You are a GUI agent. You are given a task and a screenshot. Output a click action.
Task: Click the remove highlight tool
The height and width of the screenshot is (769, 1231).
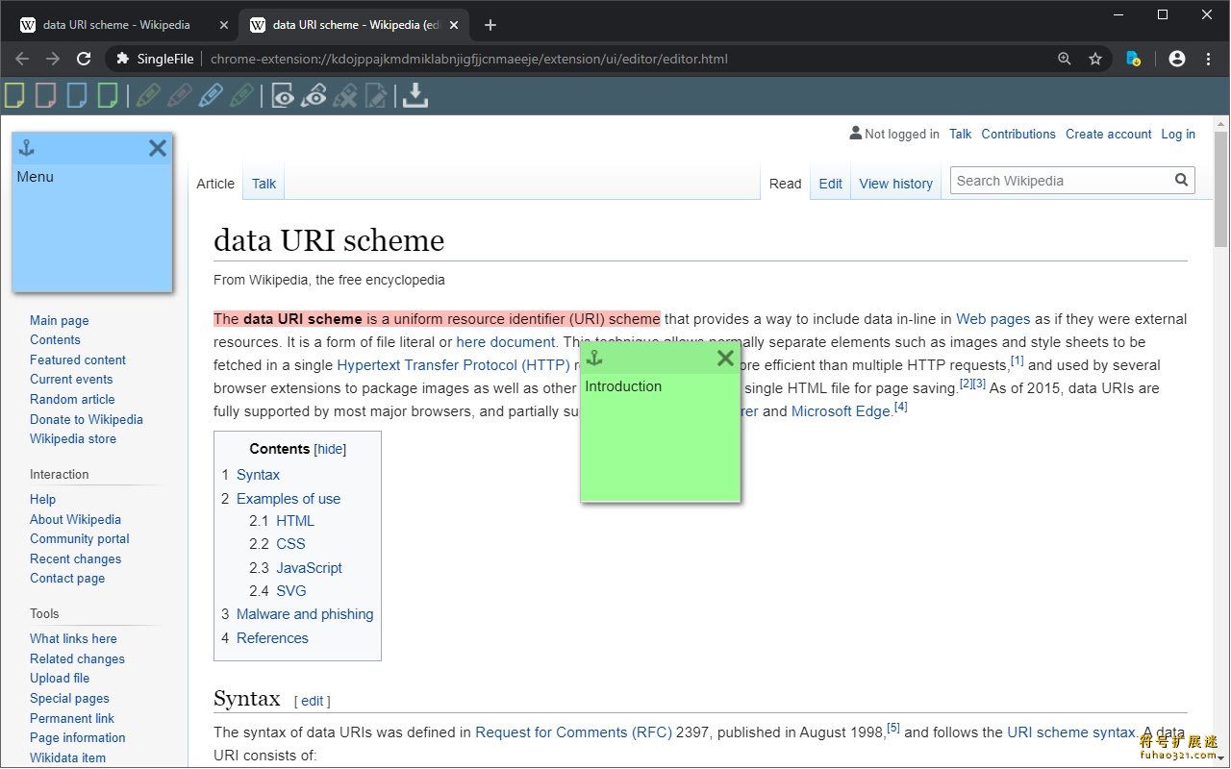tap(345, 95)
